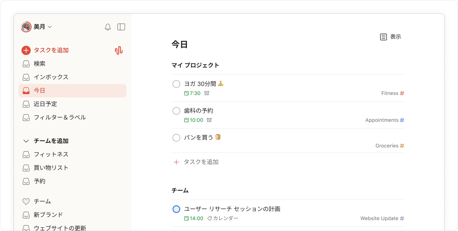Viewport: 458px width, 231px height.
Task: Click the red plus タスクを追加 icon in sidebar
Action: coord(26,50)
